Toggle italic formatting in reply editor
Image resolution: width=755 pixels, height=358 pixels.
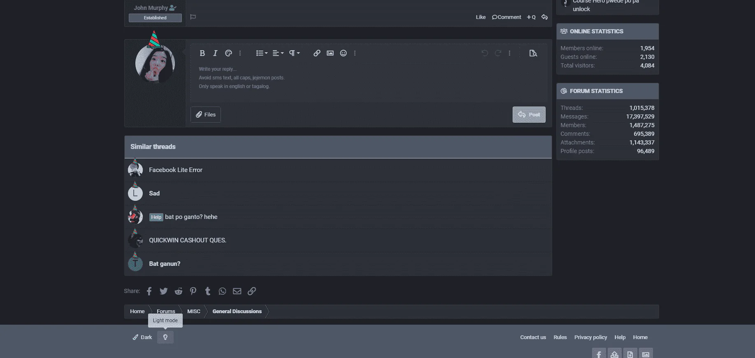pos(215,53)
